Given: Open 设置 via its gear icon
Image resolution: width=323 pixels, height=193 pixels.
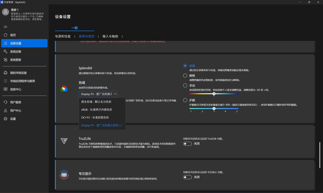Looking at the screenshot, I should click(x=6, y=119).
